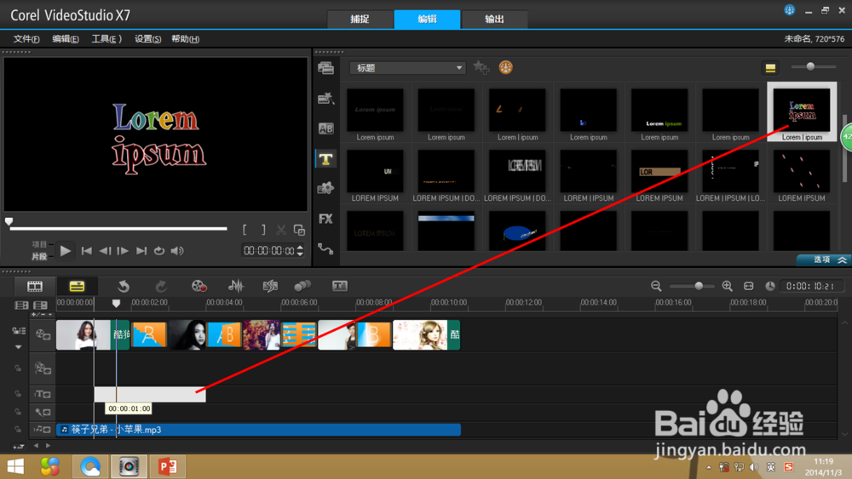Zoom out the timeline
The image size is (852, 479).
click(656, 286)
